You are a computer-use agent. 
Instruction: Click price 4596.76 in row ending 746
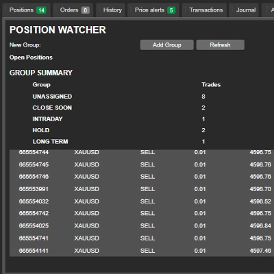point(260,177)
